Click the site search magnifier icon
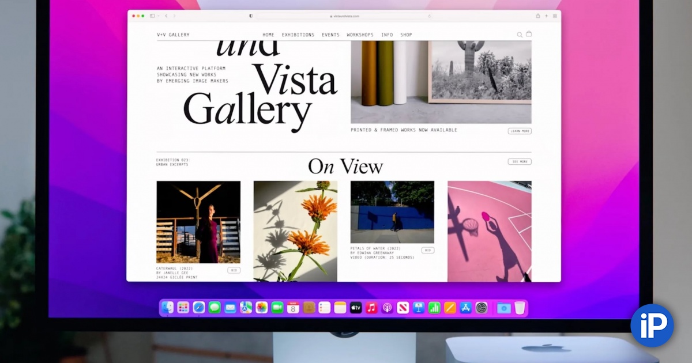The image size is (692, 363). click(520, 35)
